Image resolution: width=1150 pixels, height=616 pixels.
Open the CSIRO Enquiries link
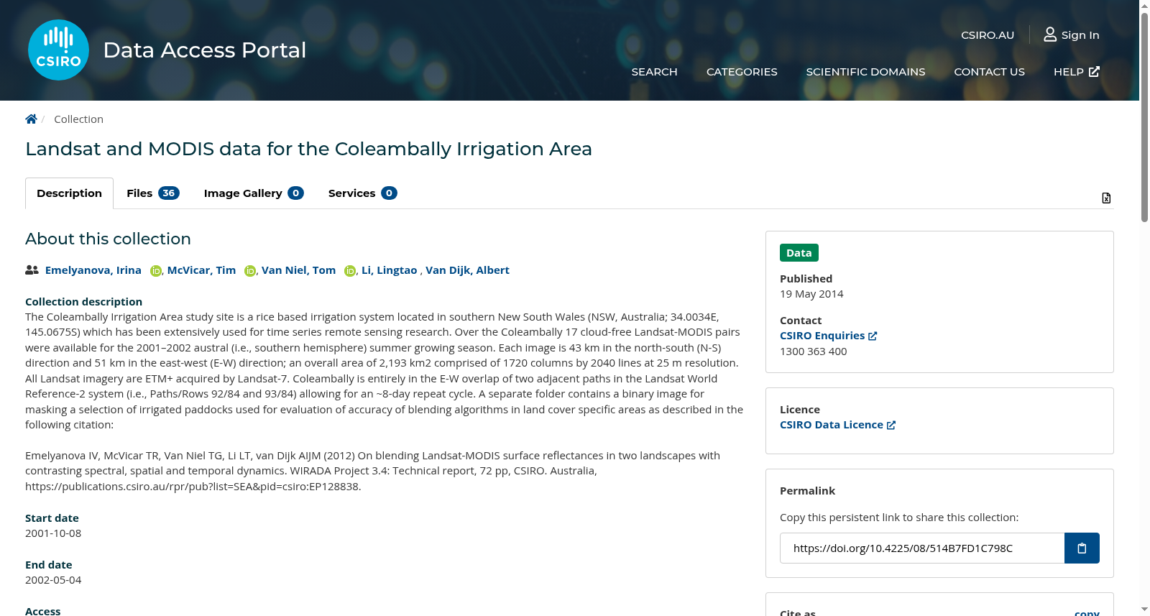(x=828, y=336)
